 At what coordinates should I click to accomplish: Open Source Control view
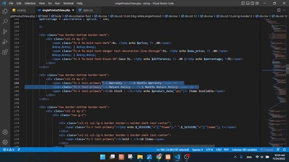pyautogui.click(x=5, y=31)
